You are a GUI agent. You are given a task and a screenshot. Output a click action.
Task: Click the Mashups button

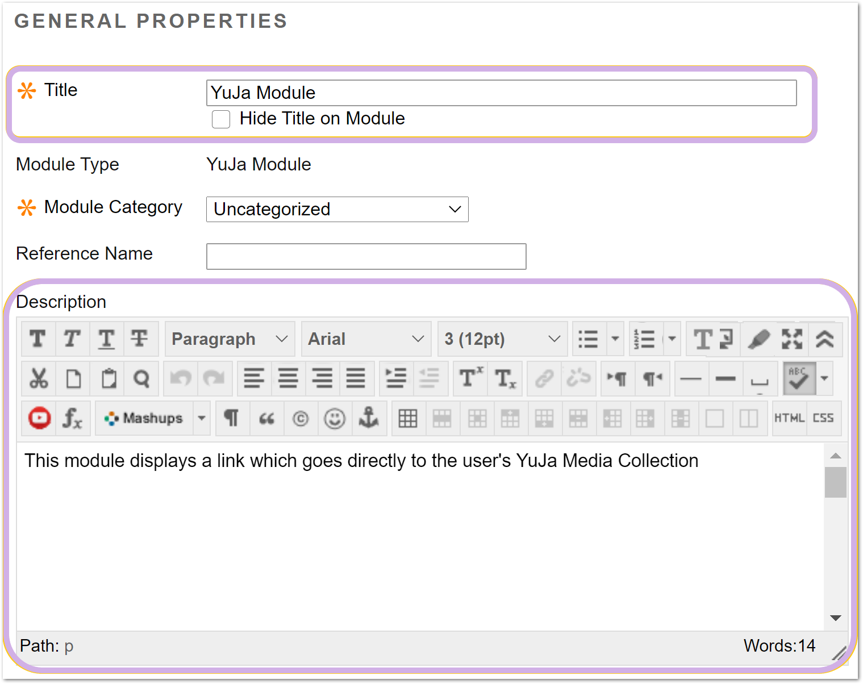pyautogui.click(x=144, y=418)
